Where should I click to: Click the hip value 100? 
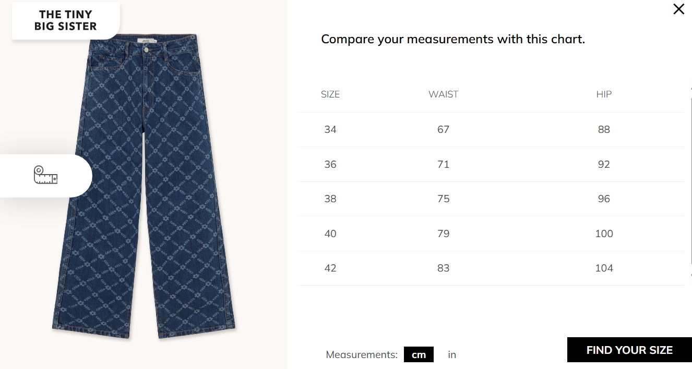tap(604, 233)
